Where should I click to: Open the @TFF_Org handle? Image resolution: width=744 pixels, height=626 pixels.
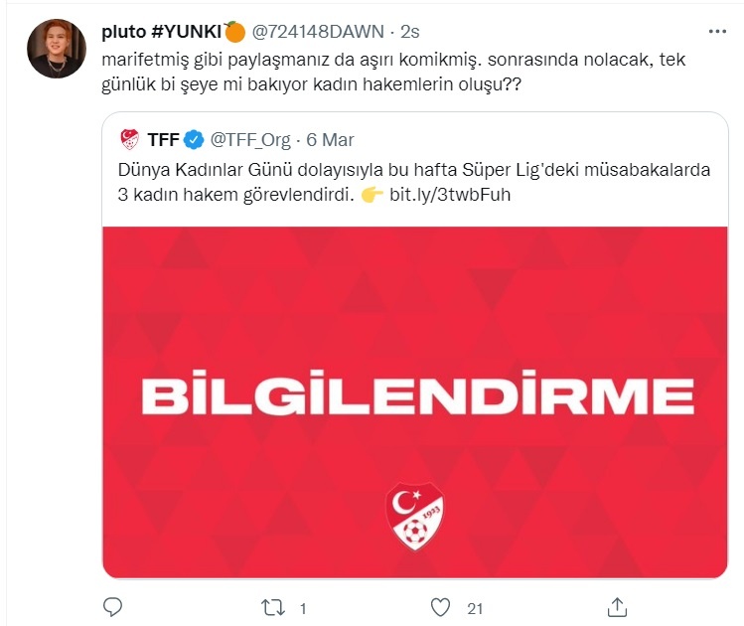[x=250, y=140]
